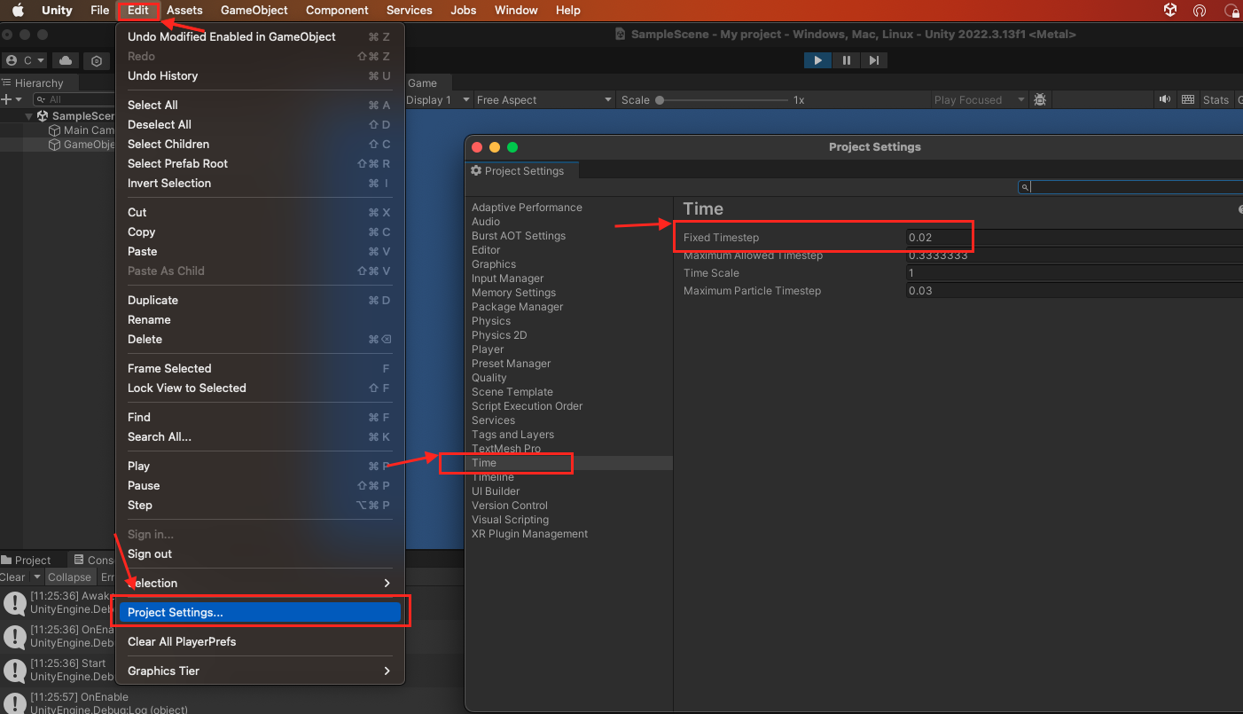Viewport: 1243px width, 714px height.
Task: Select Physics 2D in the settings list
Action: (499, 335)
